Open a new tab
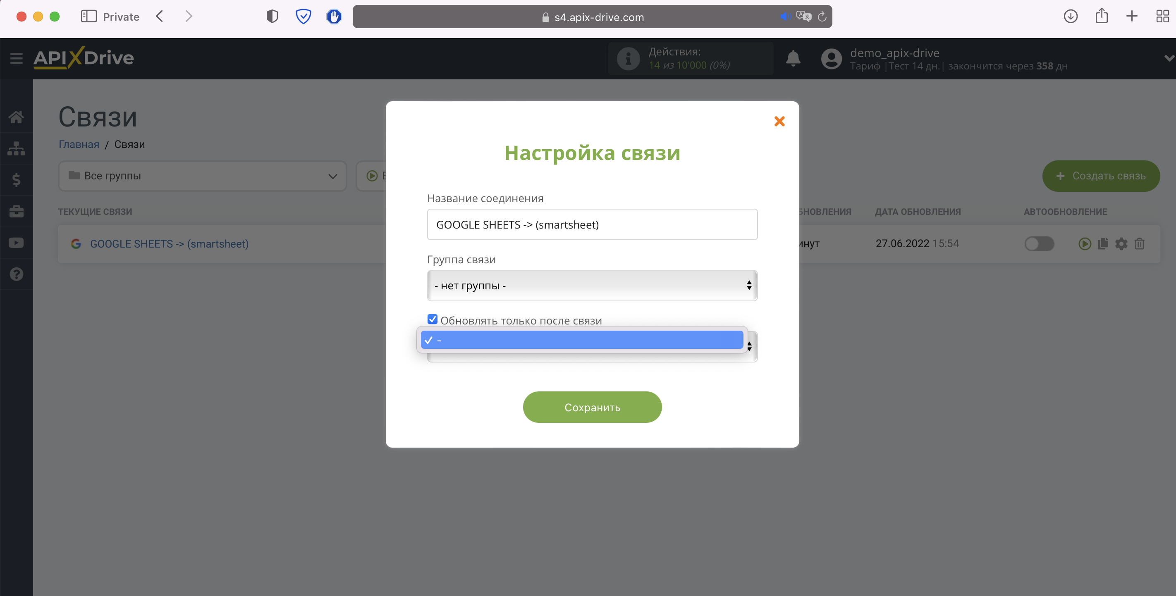Screen dimensions: 1176x596 click(1132, 17)
